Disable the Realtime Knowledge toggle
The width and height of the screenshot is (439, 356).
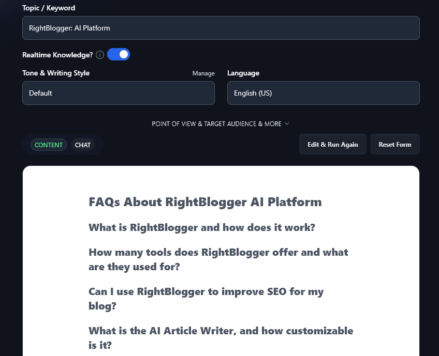tap(119, 54)
